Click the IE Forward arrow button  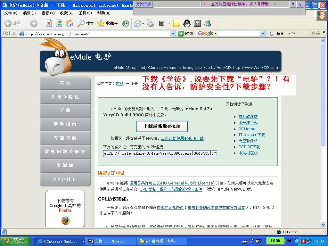33,23
